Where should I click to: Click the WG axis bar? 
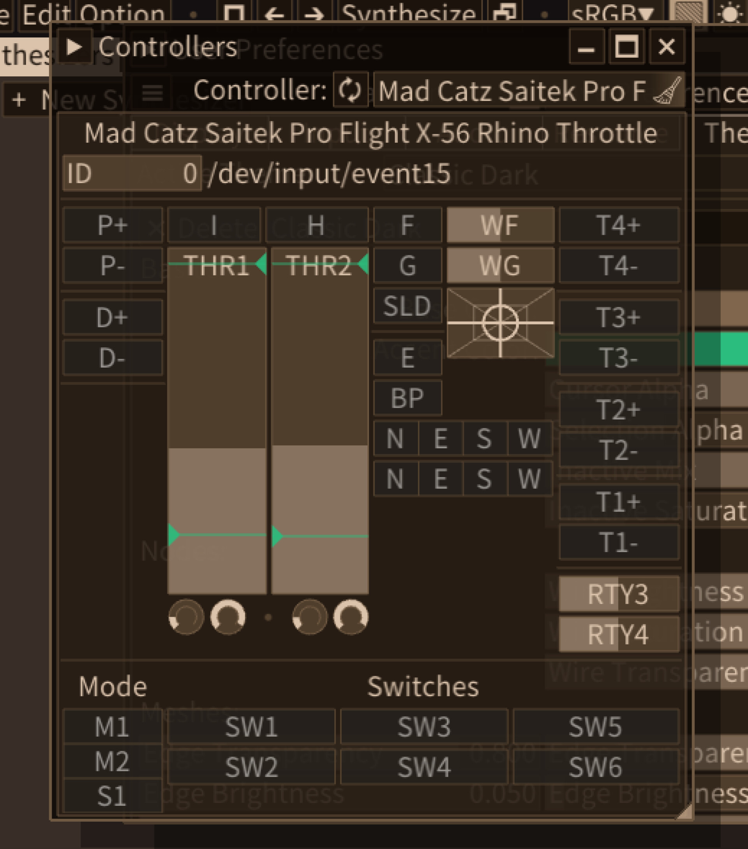pos(501,265)
